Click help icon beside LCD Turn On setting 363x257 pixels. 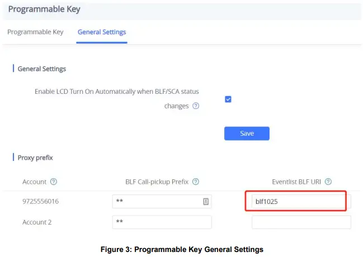click(x=196, y=106)
